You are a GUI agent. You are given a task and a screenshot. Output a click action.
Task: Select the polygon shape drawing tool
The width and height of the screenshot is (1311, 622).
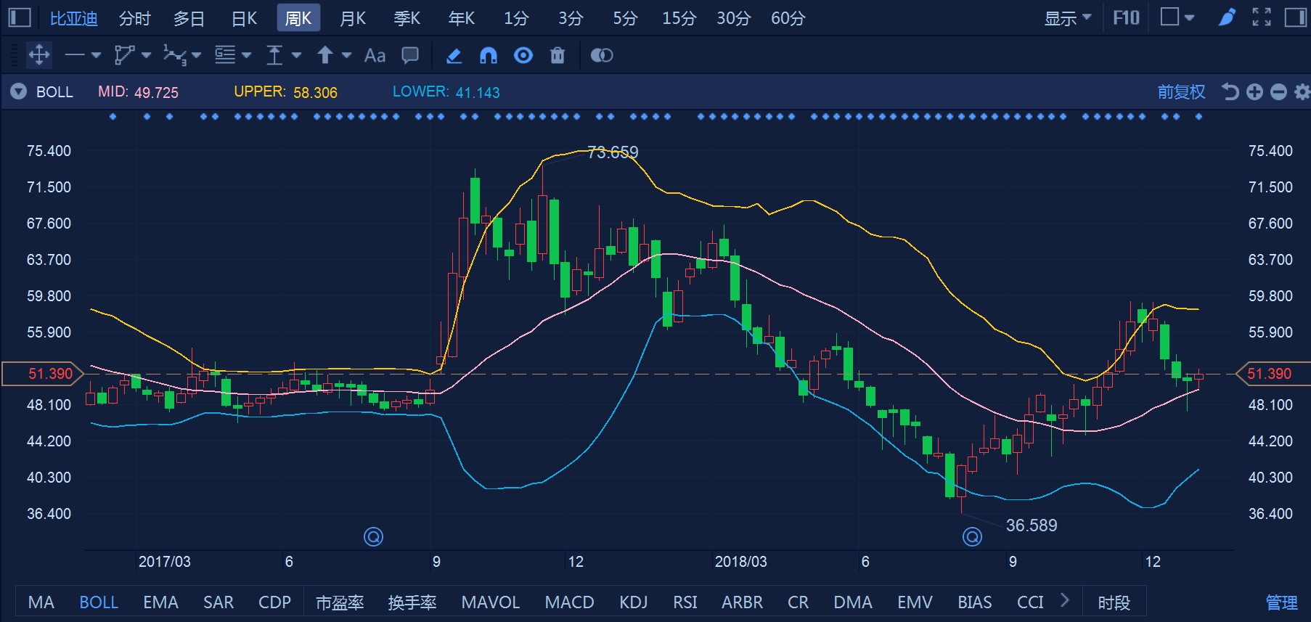124,55
